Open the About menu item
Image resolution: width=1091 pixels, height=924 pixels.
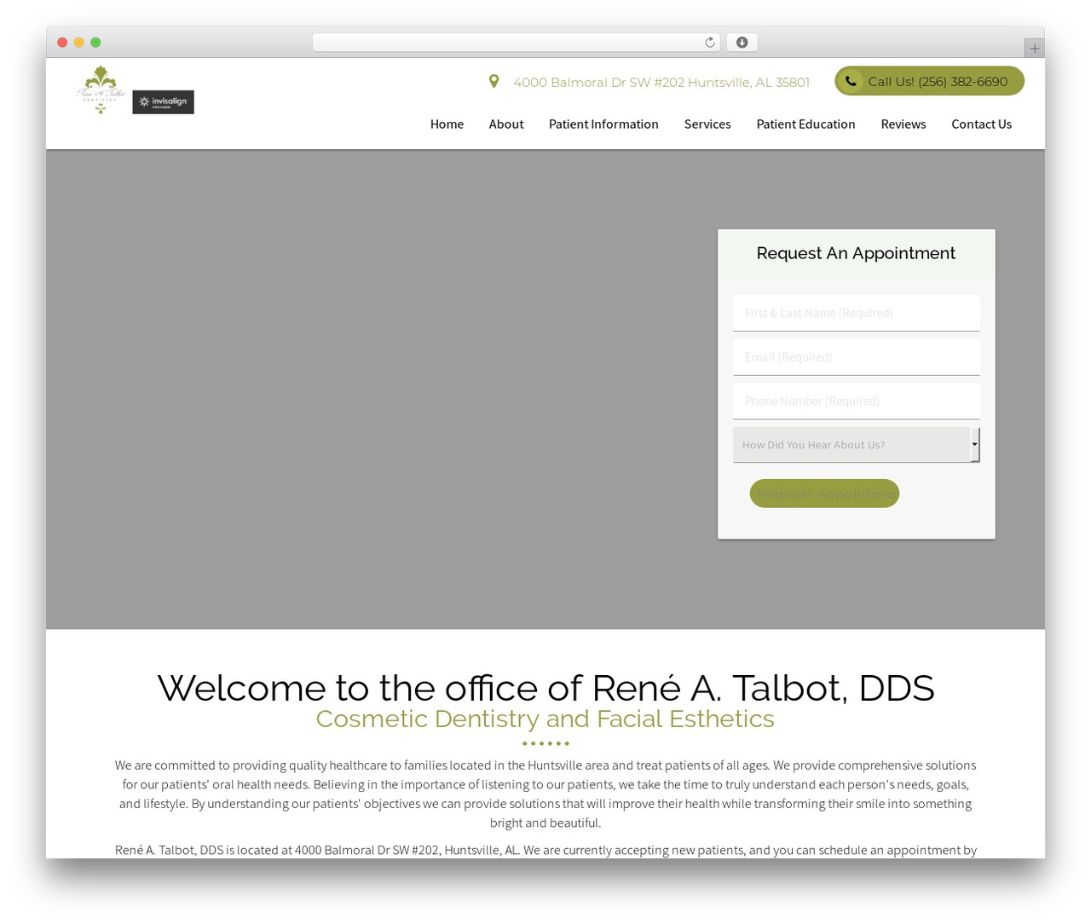506,124
